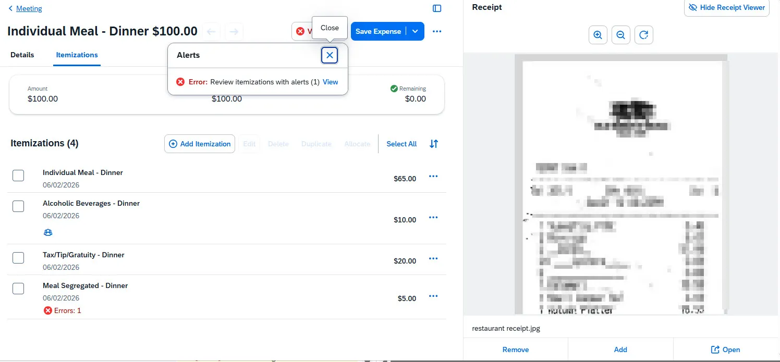Click Select All itemizations
Screen dimensions: 780x362
point(401,144)
